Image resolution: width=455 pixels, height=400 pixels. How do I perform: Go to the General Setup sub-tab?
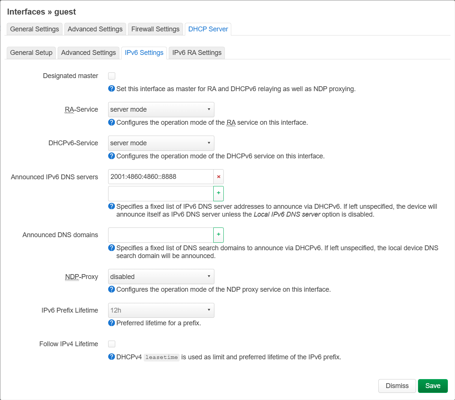point(31,53)
